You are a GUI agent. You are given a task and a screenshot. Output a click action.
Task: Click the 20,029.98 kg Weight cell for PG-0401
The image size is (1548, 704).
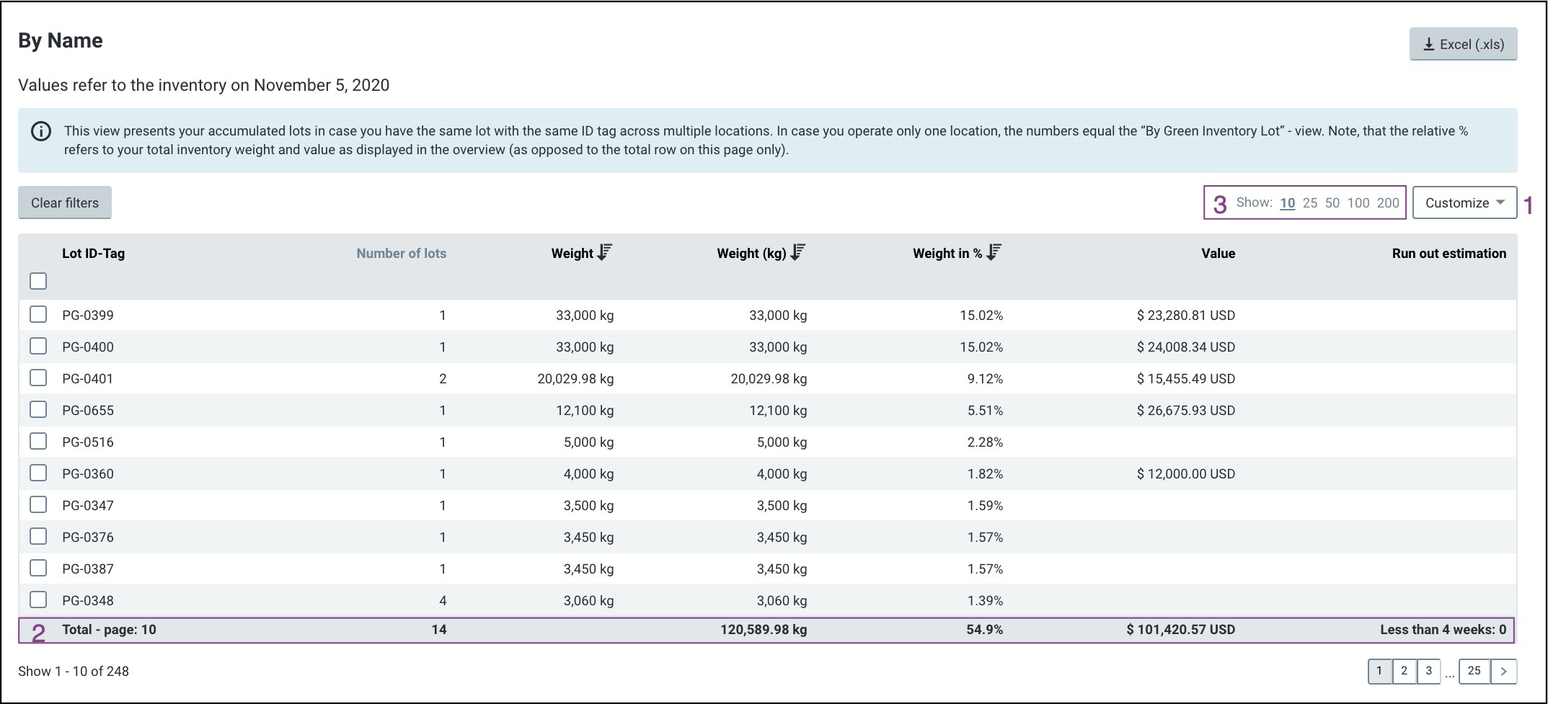click(x=575, y=379)
